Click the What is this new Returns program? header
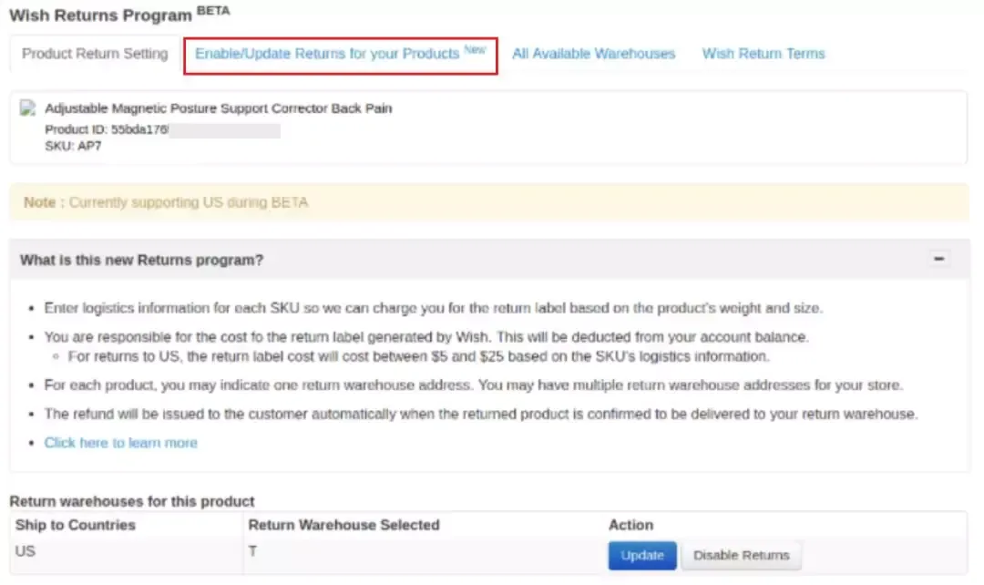This screenshot has width=984, height=585. pyautogui.click(x=142, y=260)
